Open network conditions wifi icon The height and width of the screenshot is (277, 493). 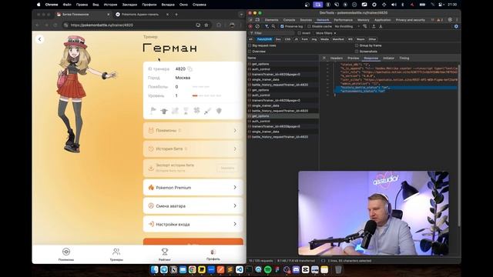tap(364, 26)
